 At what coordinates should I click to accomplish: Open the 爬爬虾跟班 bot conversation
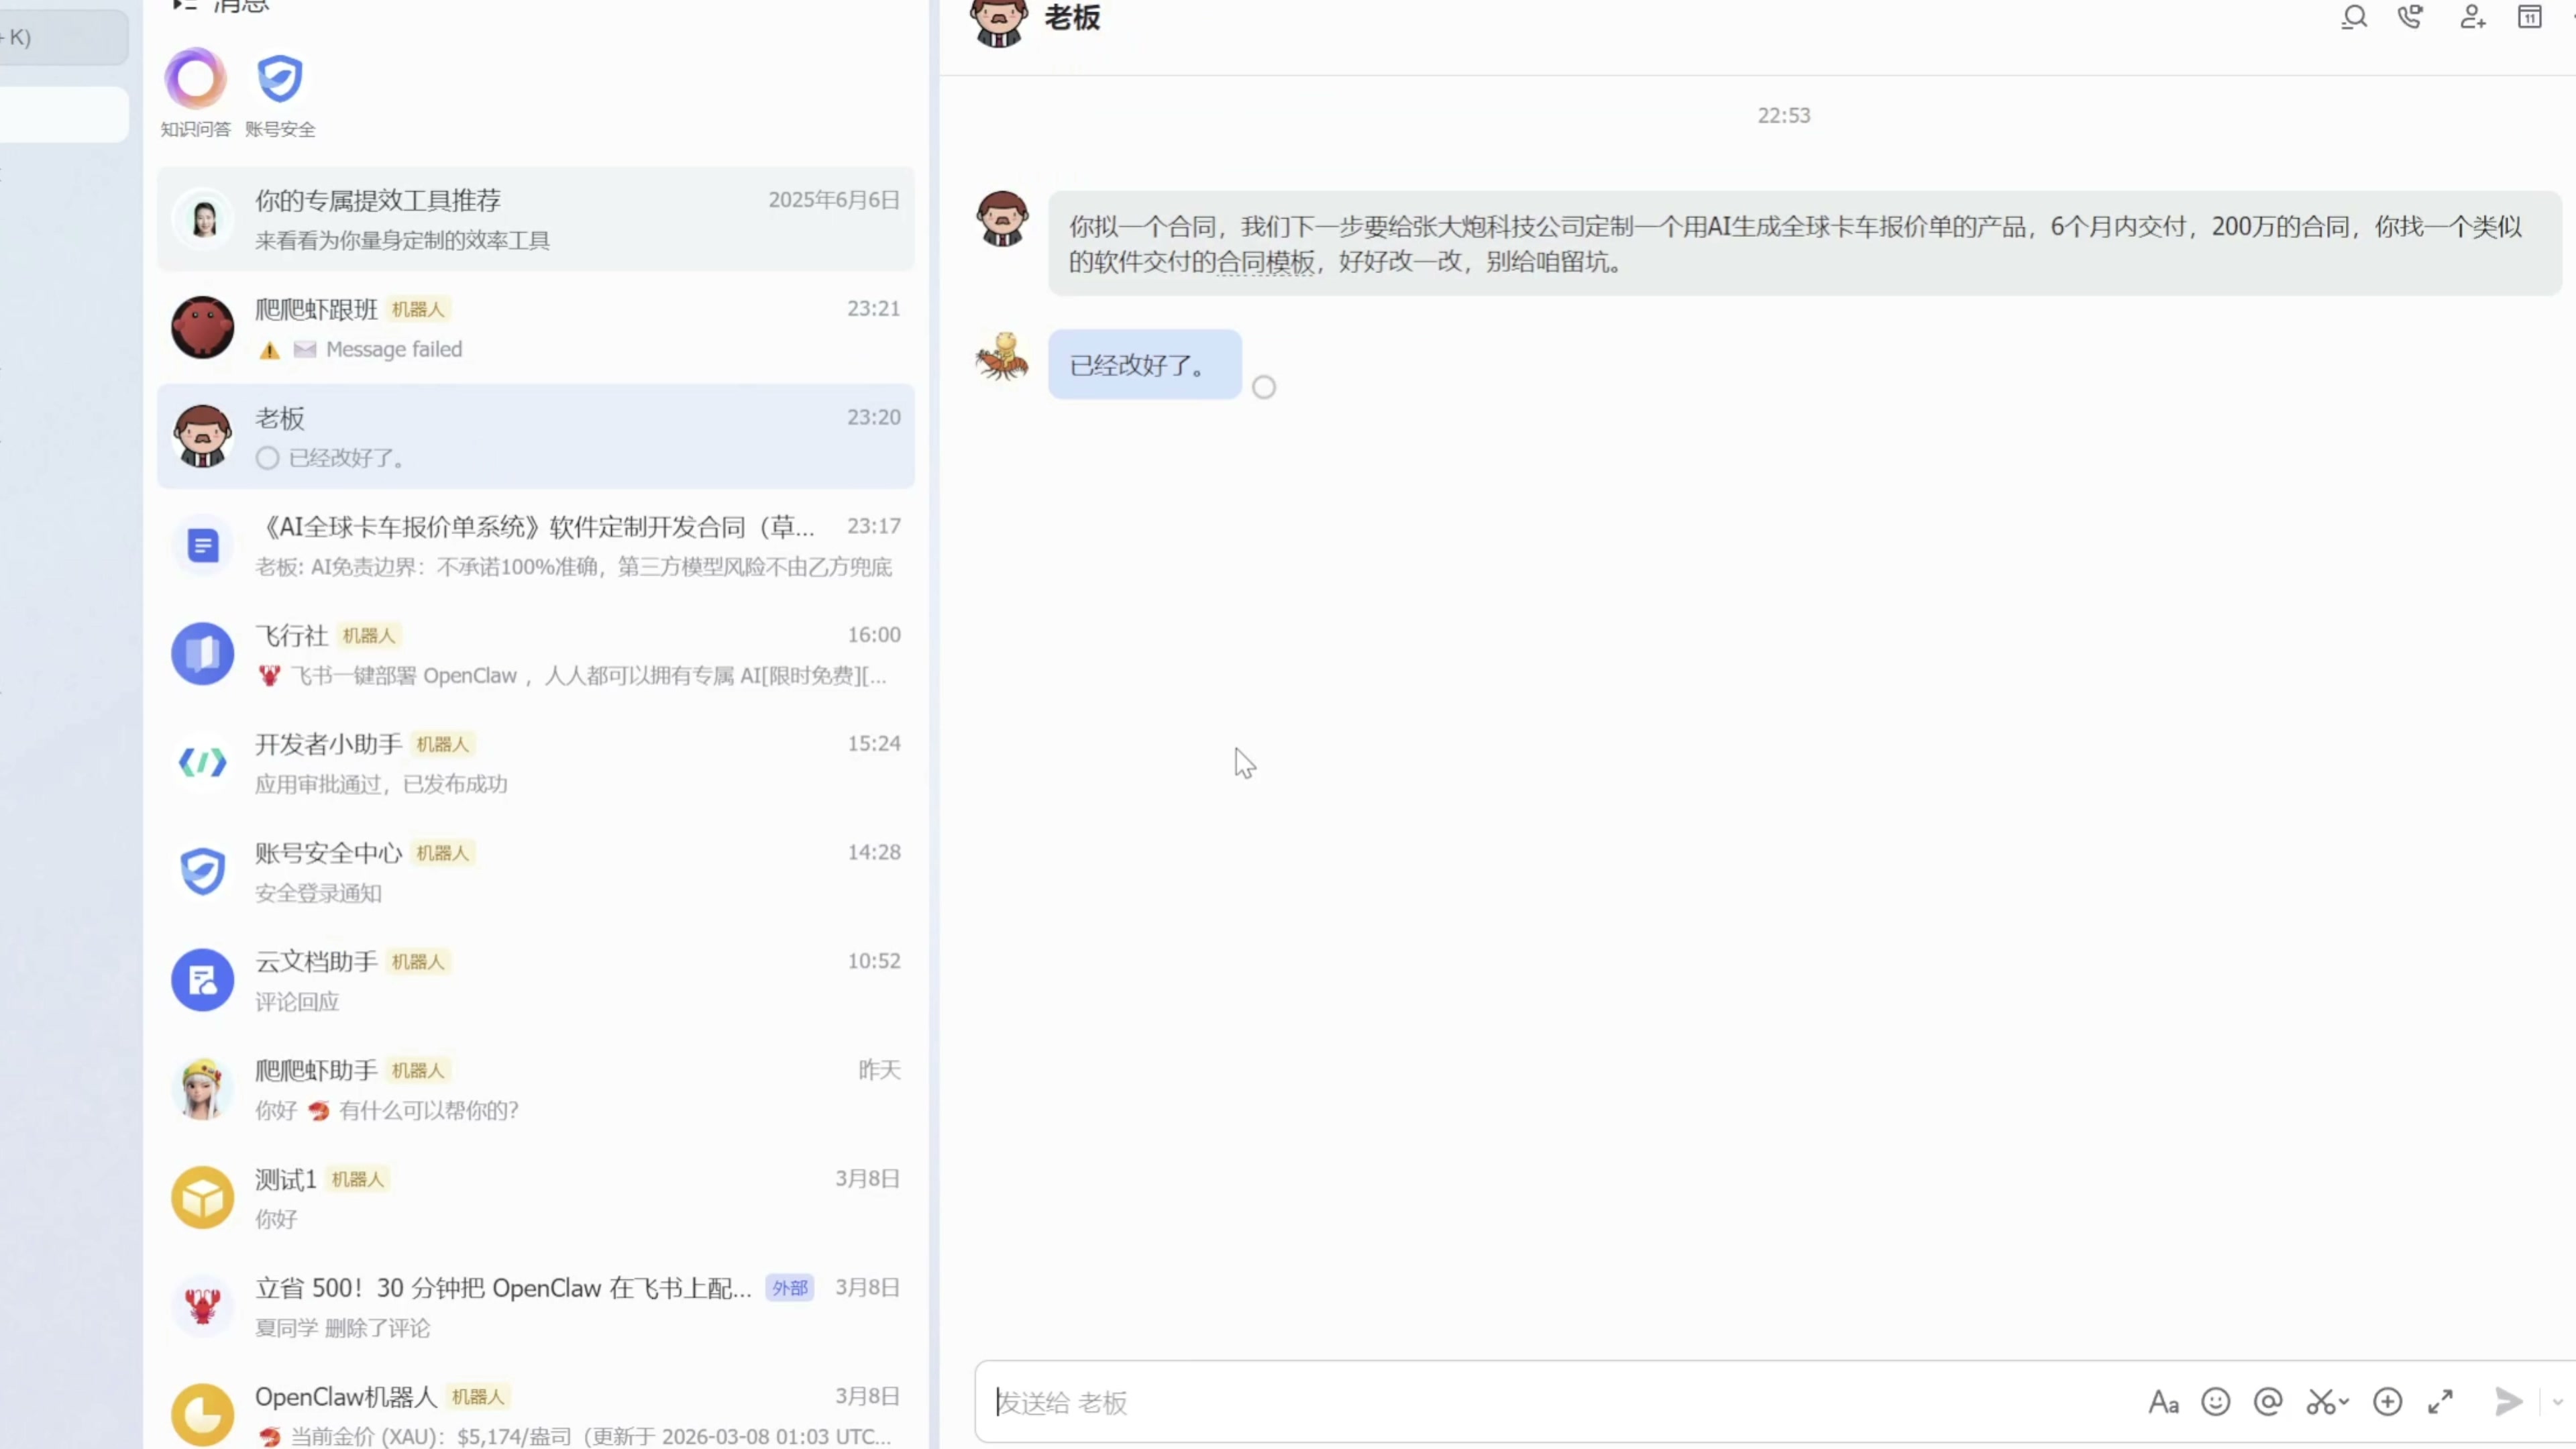[x=535, y=328]
